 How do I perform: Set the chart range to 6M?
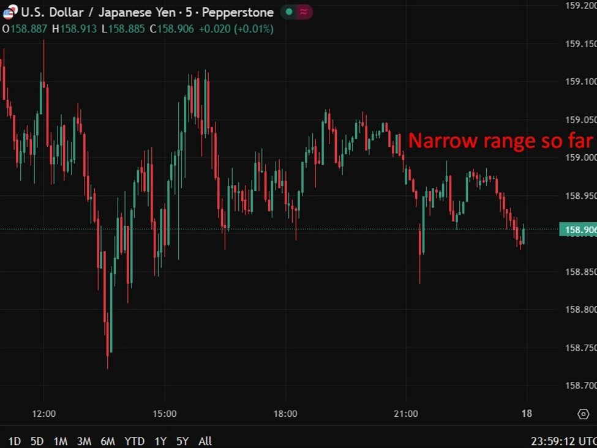(108, 441)
